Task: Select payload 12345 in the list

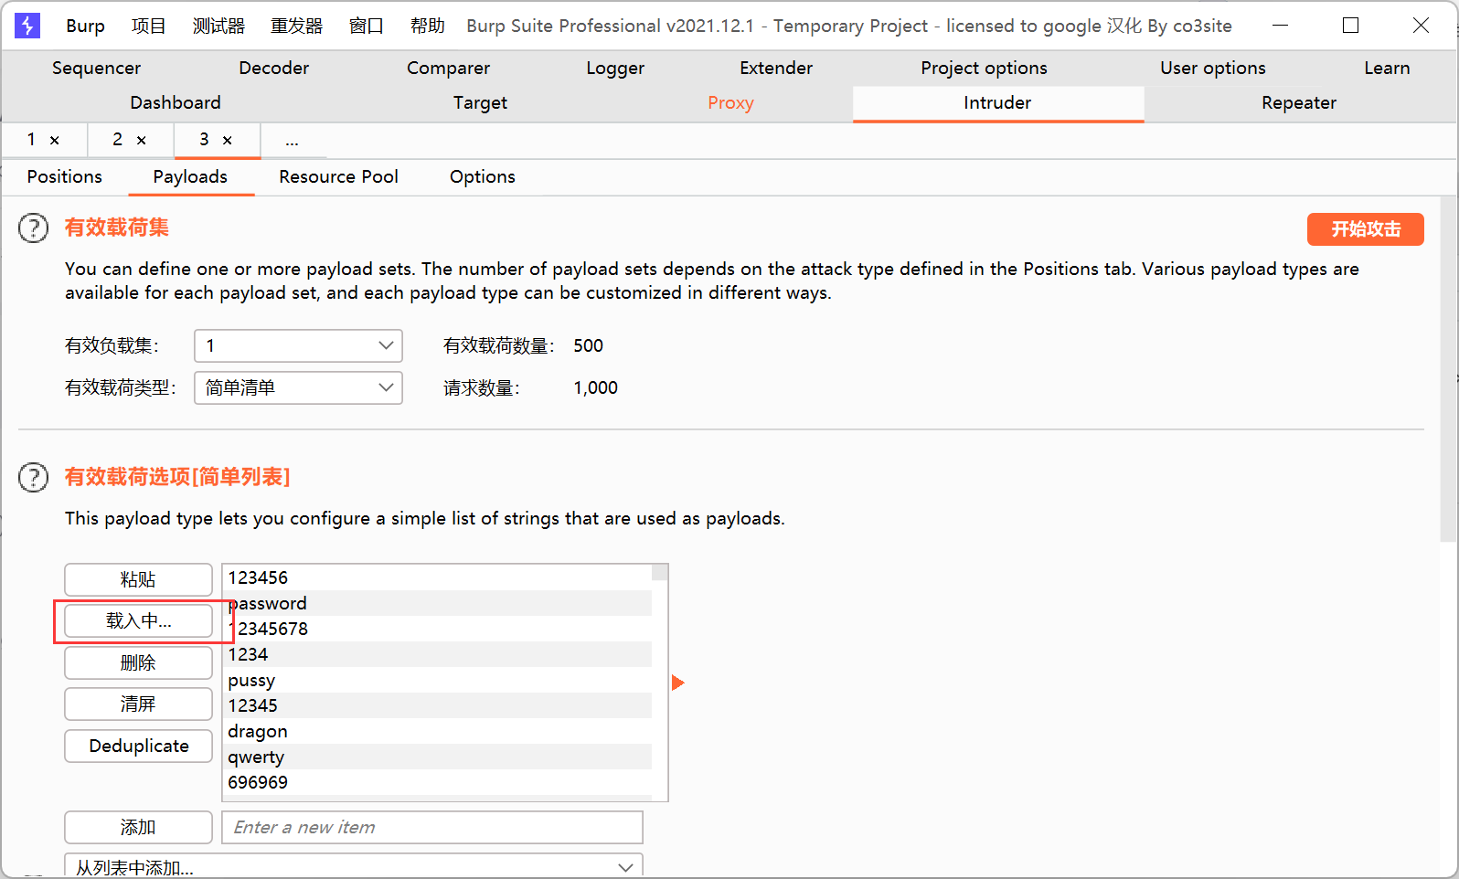Action: (439, 705)
